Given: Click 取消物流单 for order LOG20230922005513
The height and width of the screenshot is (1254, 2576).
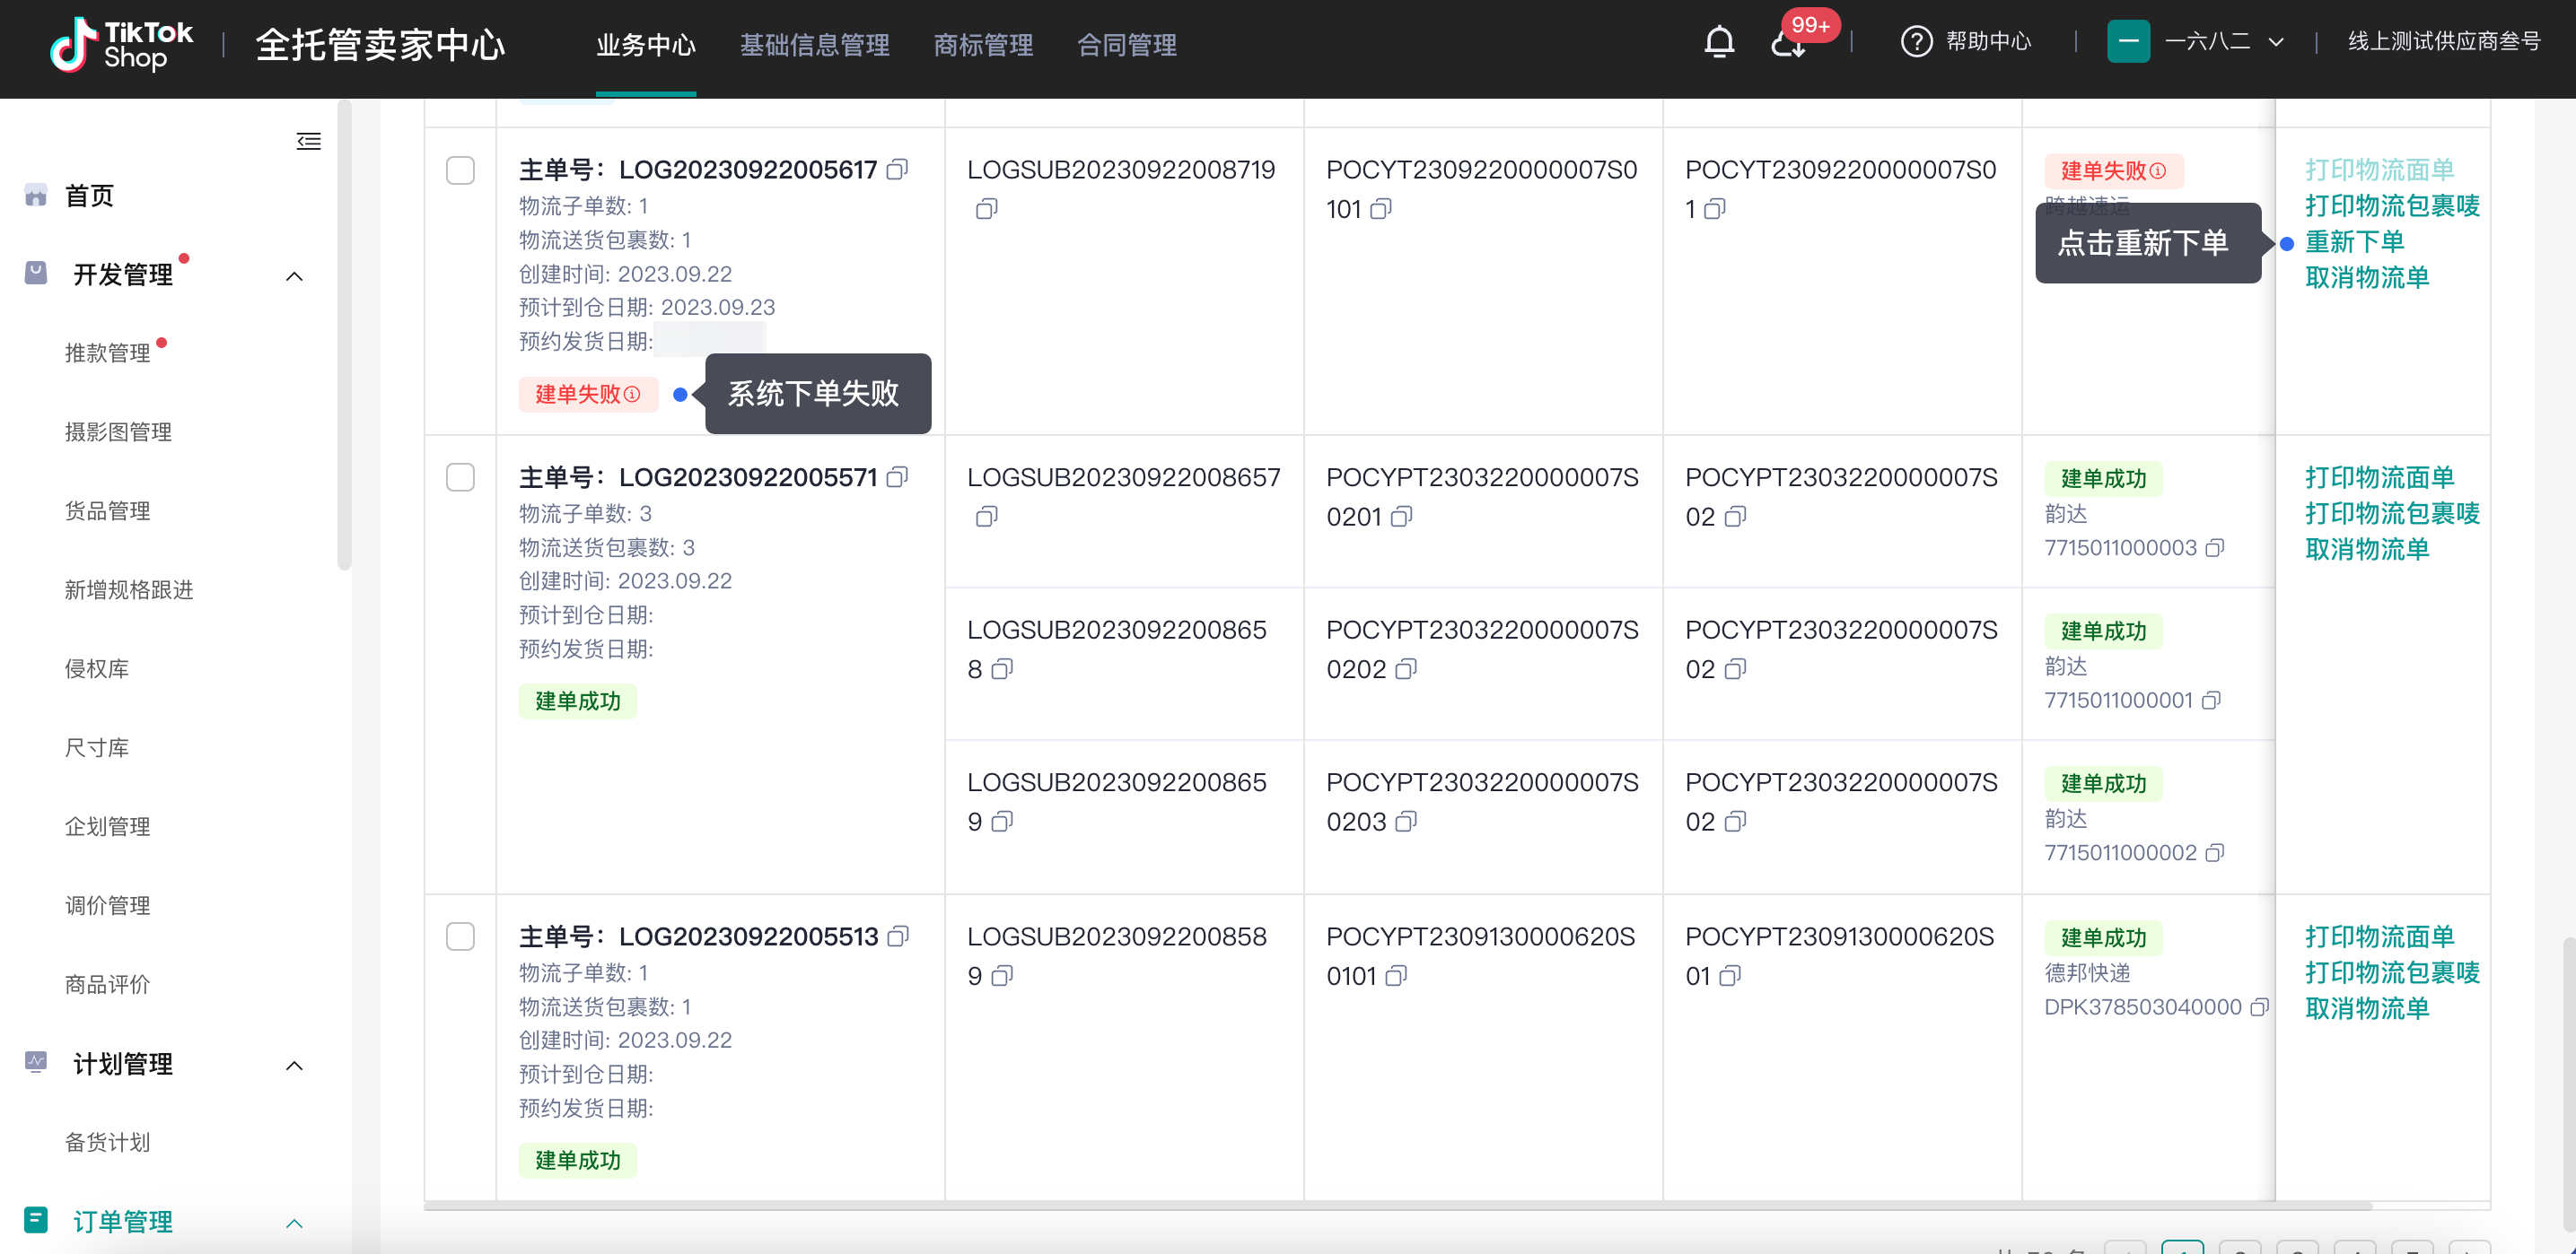Looking at the screenshot, I should [x=2367, y=1008].
